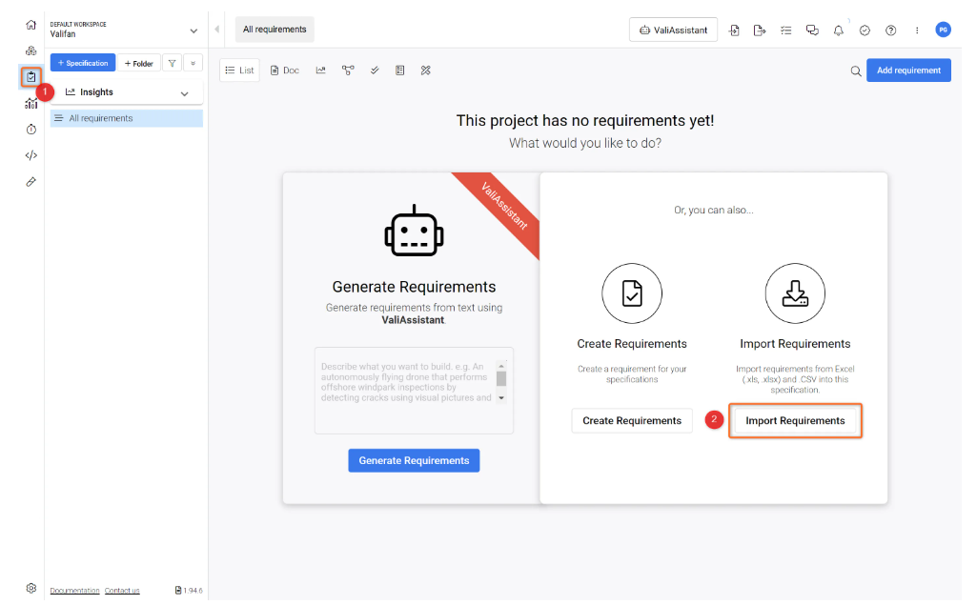
Task: Open the notifications bell
Action: [x=838, y=30]
